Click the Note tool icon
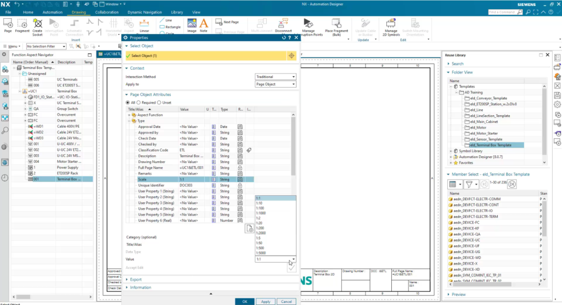 (204, 23)
